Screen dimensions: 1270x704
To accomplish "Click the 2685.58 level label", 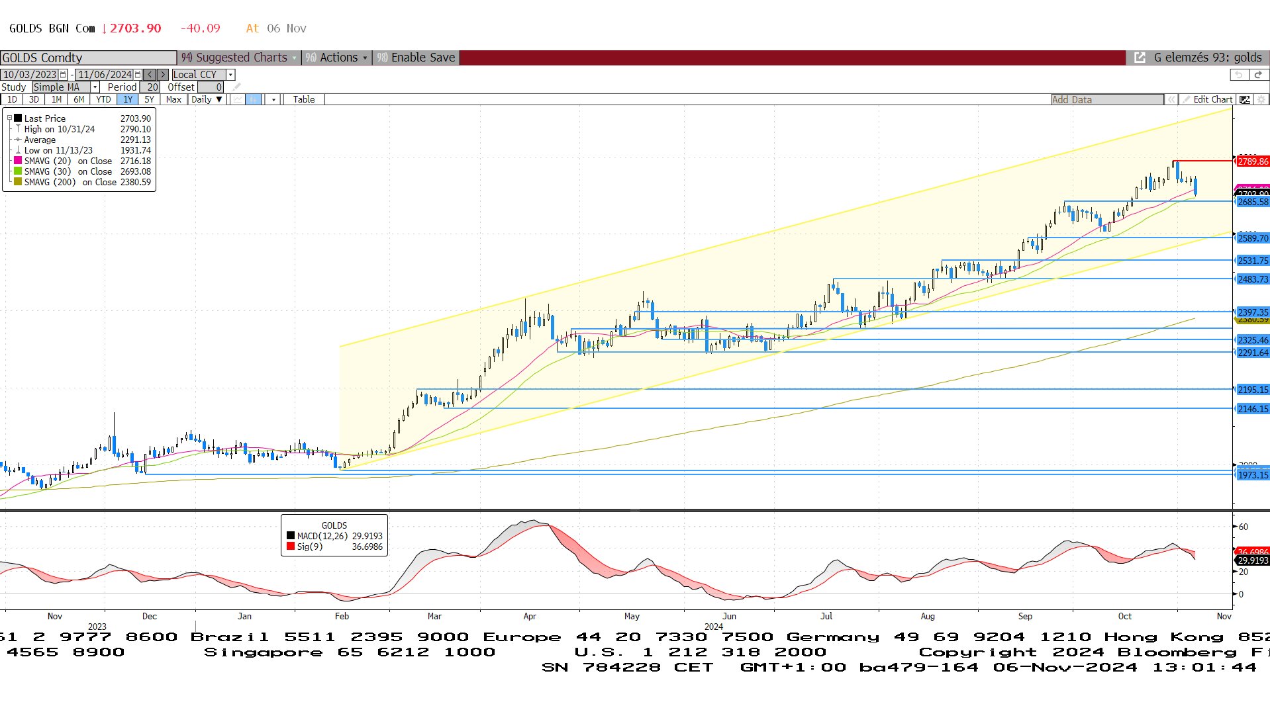I will (1253, 202).
